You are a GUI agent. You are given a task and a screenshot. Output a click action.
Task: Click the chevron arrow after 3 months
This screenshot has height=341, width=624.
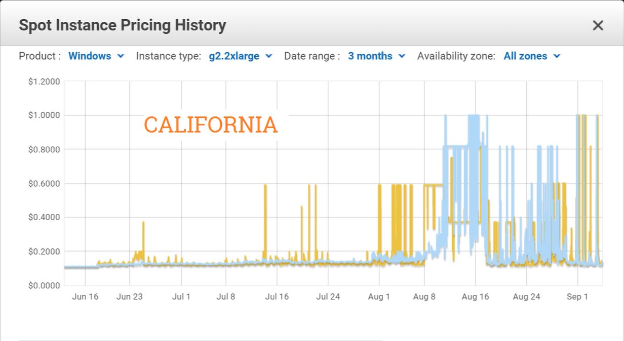pyautogui.click(x=402, y=56)
